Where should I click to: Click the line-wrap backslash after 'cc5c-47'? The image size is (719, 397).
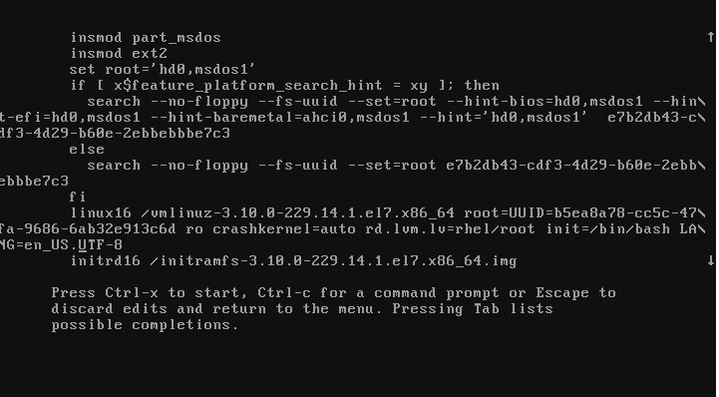pos(702,213)
